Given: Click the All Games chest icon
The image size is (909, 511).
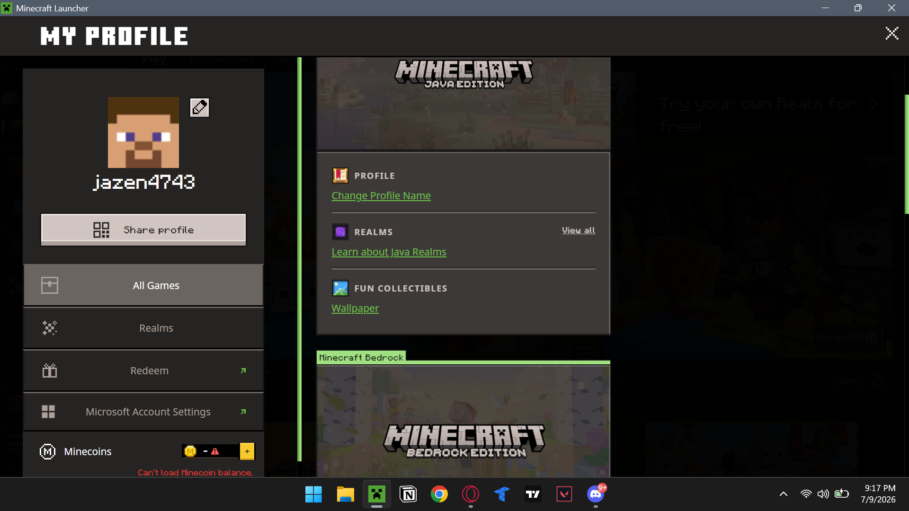Looking at the screenshot, I should pos(50,285).
